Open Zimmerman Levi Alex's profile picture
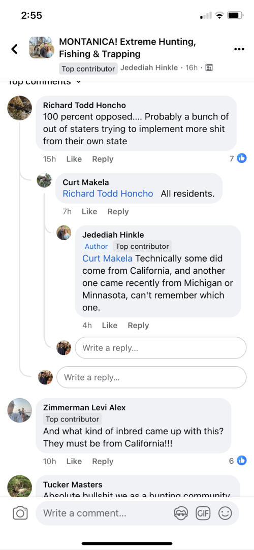Screen dimensions: 254x550 [x=20, y=410]
